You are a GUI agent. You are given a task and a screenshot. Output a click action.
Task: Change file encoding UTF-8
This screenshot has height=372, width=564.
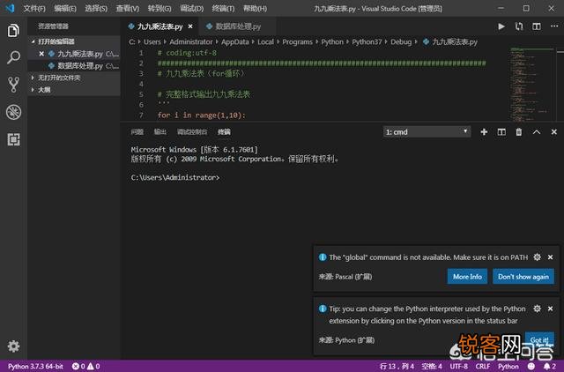click(458, 366)
